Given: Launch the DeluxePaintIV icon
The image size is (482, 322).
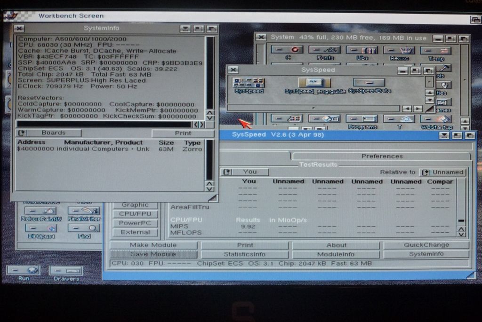Looking at the screenshot, I should pyautogui.click(x=41, y=211).
